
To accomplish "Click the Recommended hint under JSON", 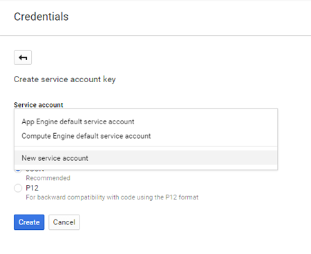I will coord(48,178).
